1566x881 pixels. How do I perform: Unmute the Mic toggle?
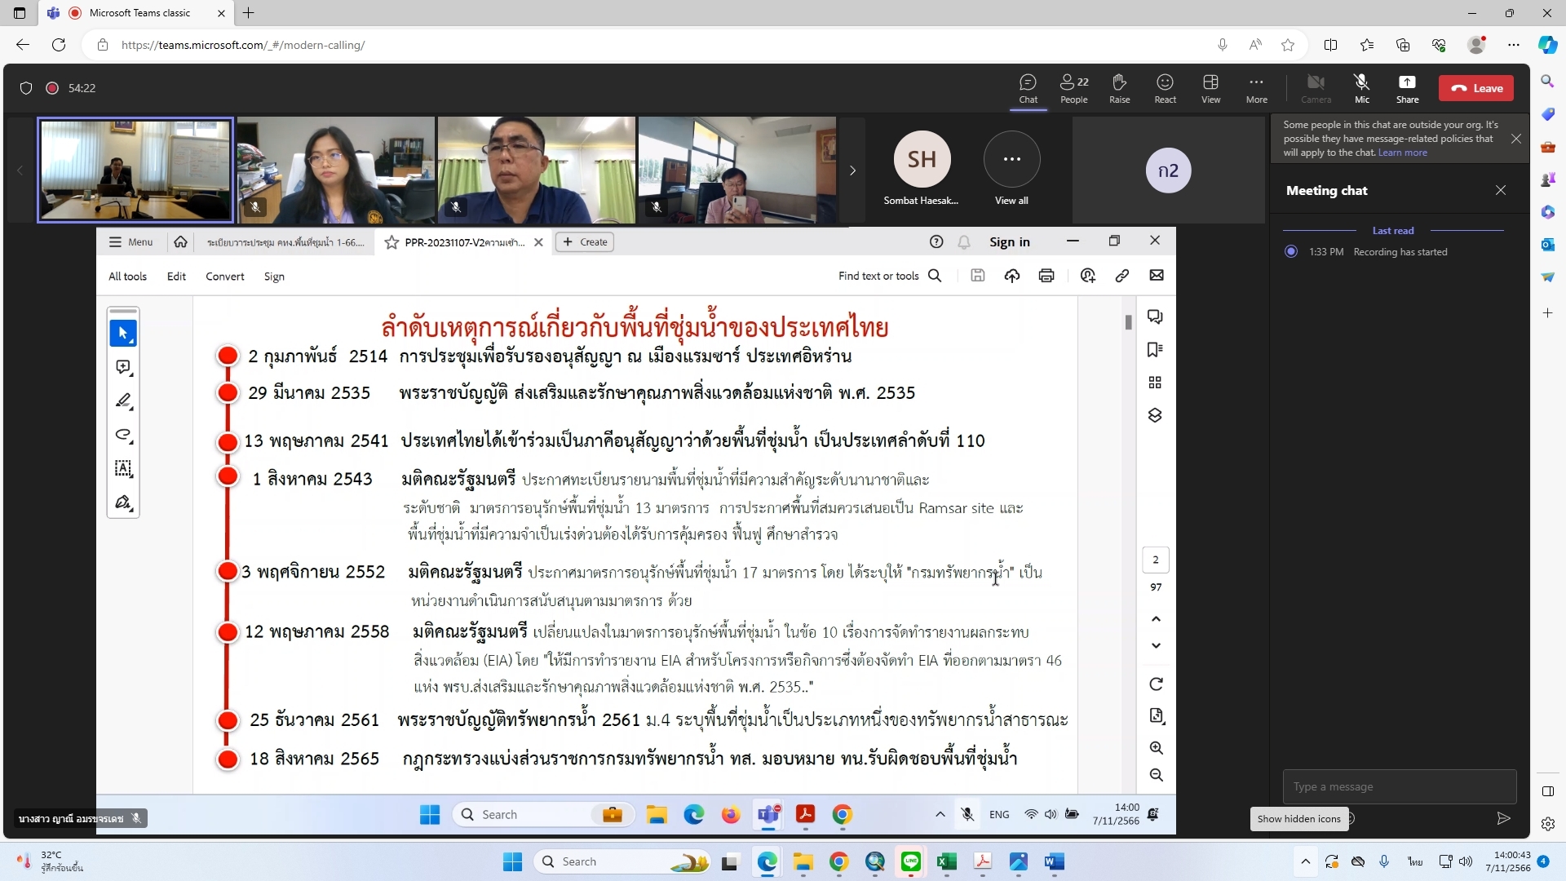click(1361, 87)
